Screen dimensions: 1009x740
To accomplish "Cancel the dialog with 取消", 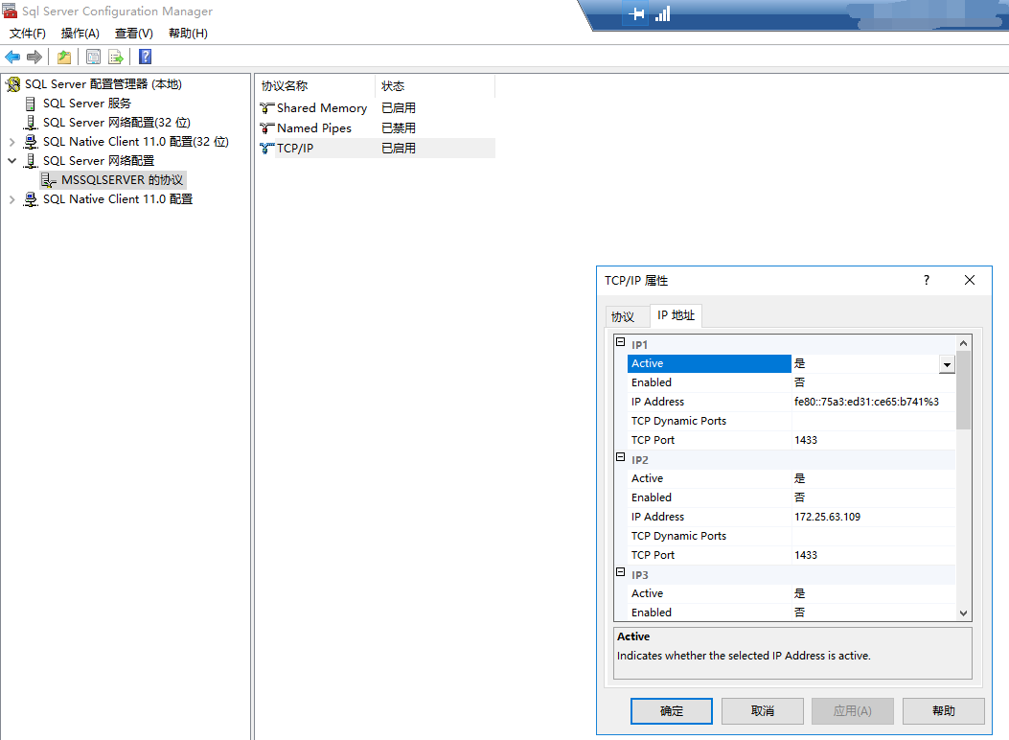I will click(763, 711).
